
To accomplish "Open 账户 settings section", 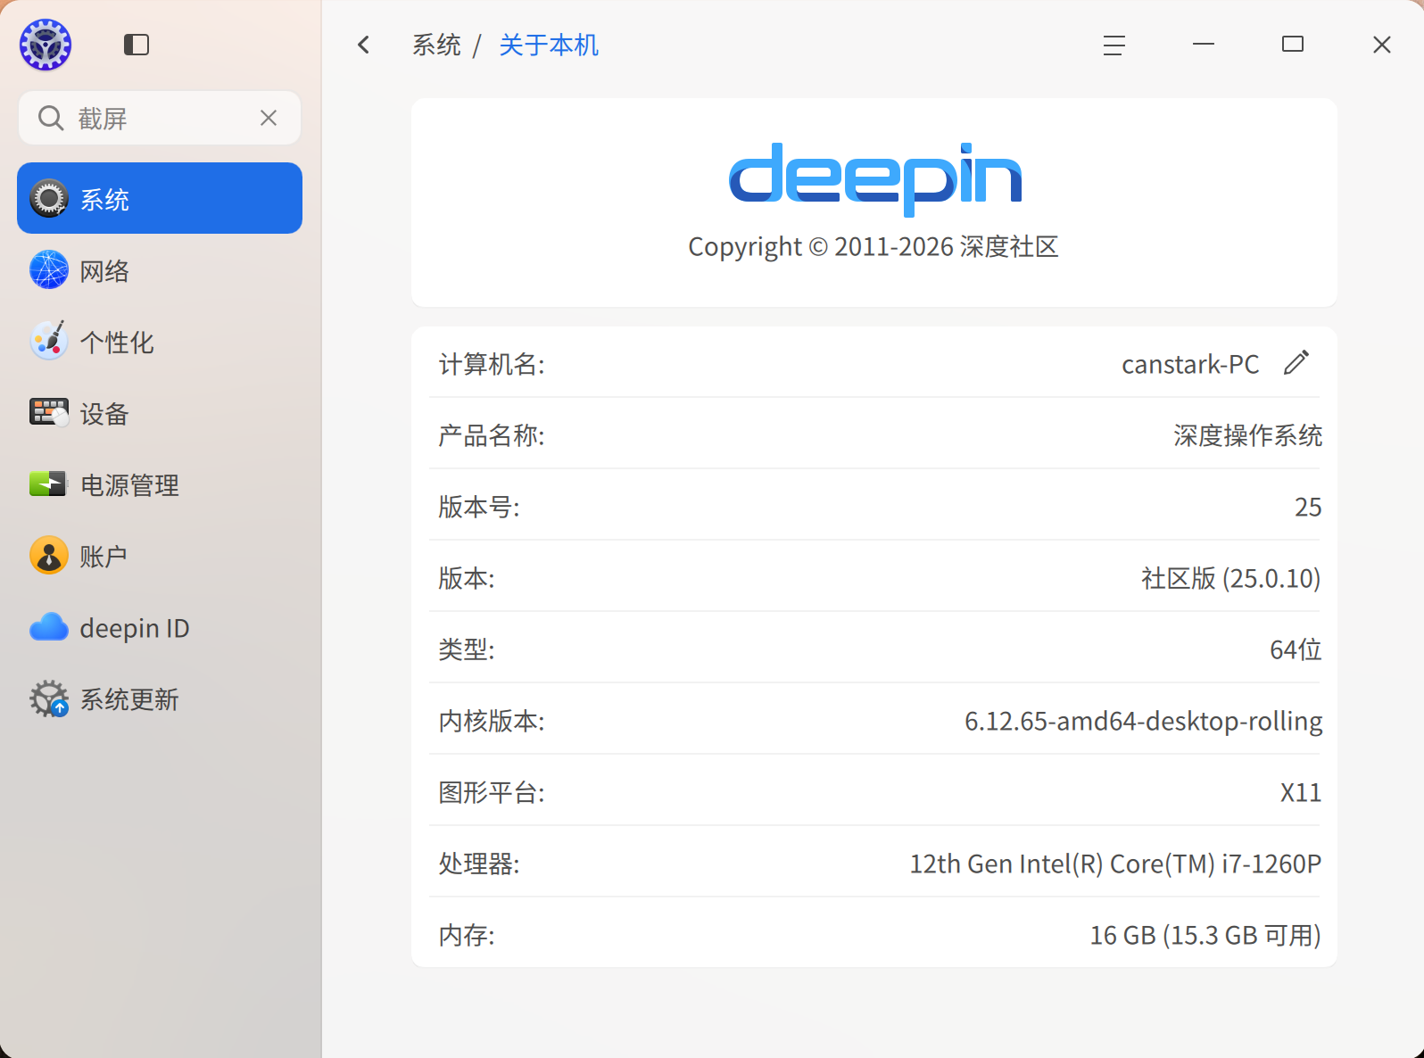I will coord(160,555).
